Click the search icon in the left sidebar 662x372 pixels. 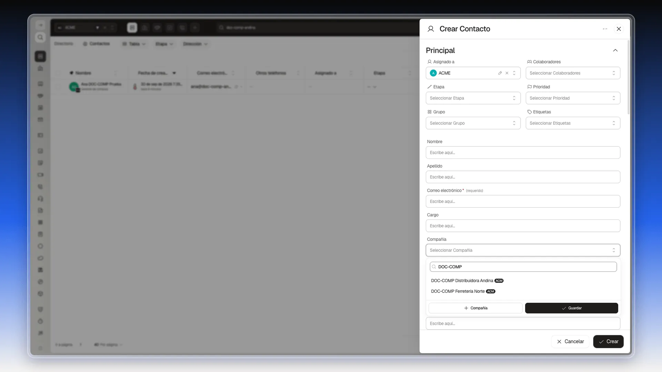(40, 37)
